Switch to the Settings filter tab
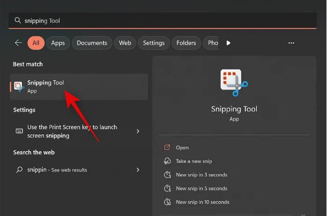This screenshot has height=216, width=327. [154, 43]
